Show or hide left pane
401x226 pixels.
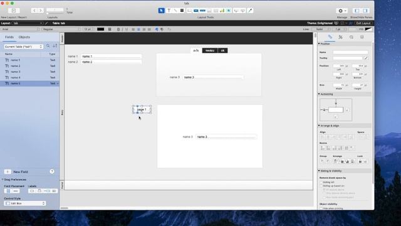pos(357,11)
